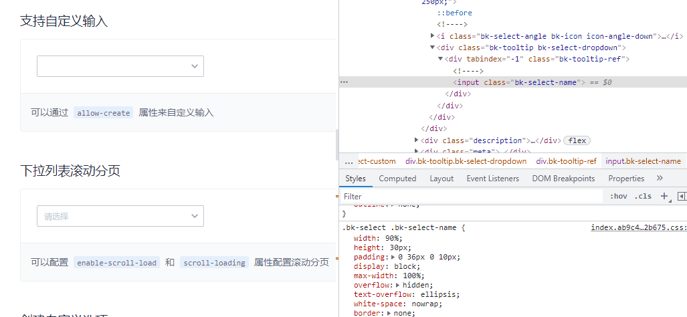687x317 pixels.
Task: Click the scroll-loading code tag
Action: [x=214, y=263]
